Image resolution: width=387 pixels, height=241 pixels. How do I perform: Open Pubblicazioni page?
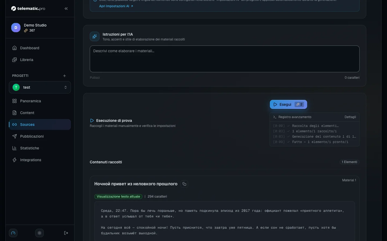(x=40, y=136)
